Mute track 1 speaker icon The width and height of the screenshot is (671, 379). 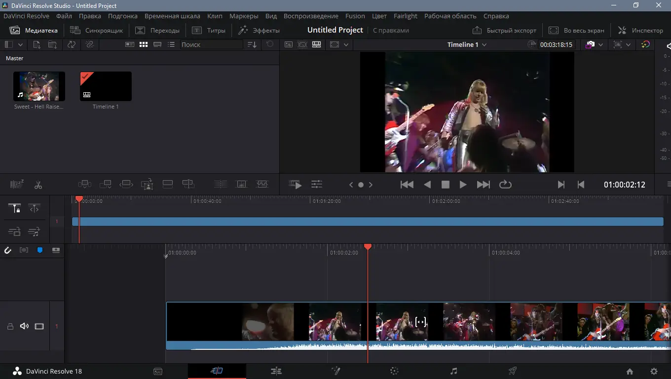click(x=24, y=326)
